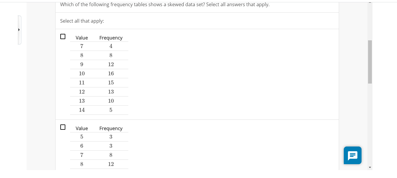Click the Frequency column header of the second table
This screenshot has width=397, height=178.
pos(111,128)
